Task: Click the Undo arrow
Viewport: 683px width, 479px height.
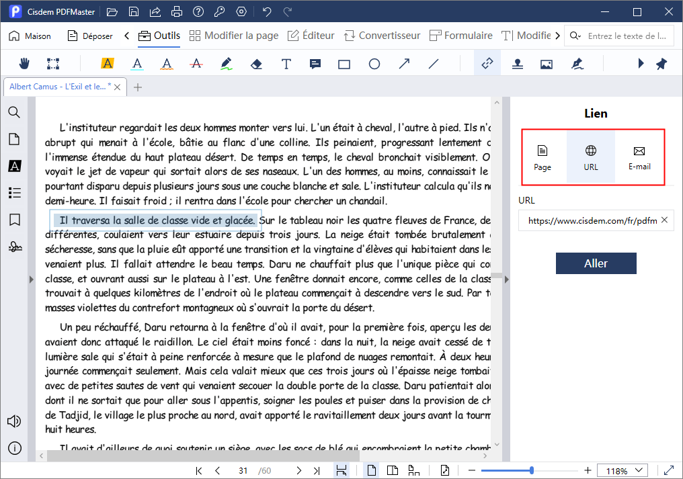Action: (267, 12)
